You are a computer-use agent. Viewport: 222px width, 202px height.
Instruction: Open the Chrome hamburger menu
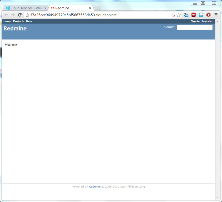[216, 15]
